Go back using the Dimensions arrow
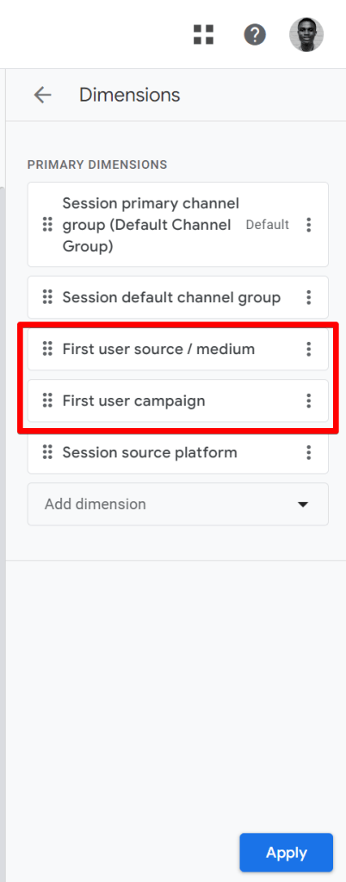 [42, 95]
